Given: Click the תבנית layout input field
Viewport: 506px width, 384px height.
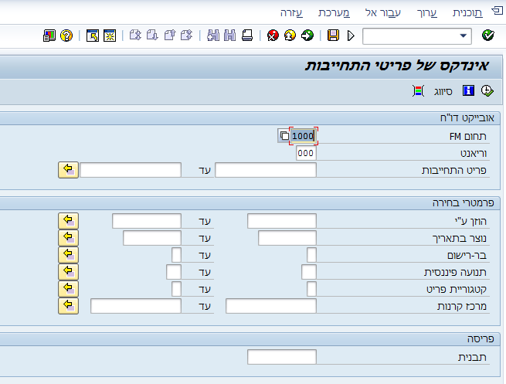Looking at the screenshot, I should point(282,357).
